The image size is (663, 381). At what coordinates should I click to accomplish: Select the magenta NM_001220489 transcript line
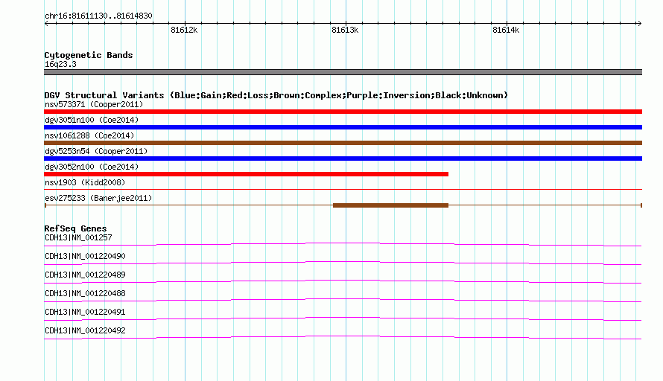[343, 281]
